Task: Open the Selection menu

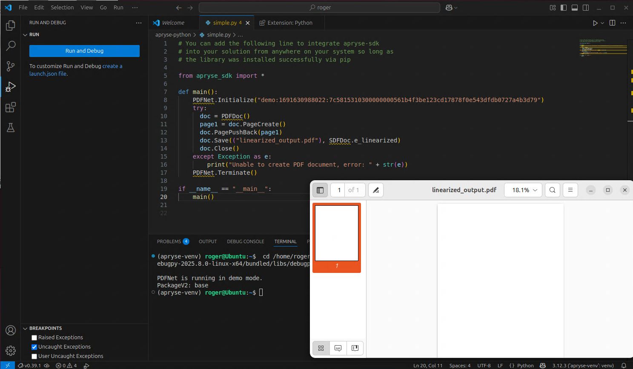Action: coord(62,7)
